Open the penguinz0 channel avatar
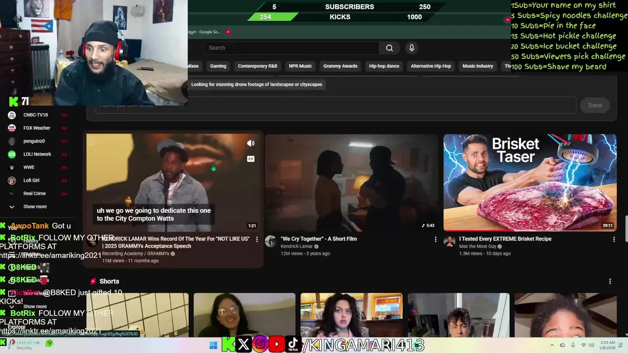The image size is (628, 353). [x=12, y=141]
